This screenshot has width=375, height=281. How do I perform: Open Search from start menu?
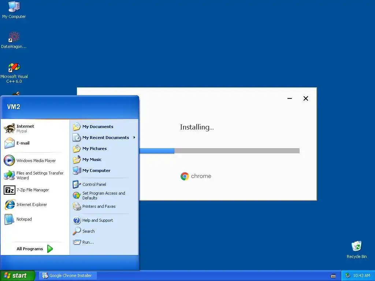pos(104,231)
